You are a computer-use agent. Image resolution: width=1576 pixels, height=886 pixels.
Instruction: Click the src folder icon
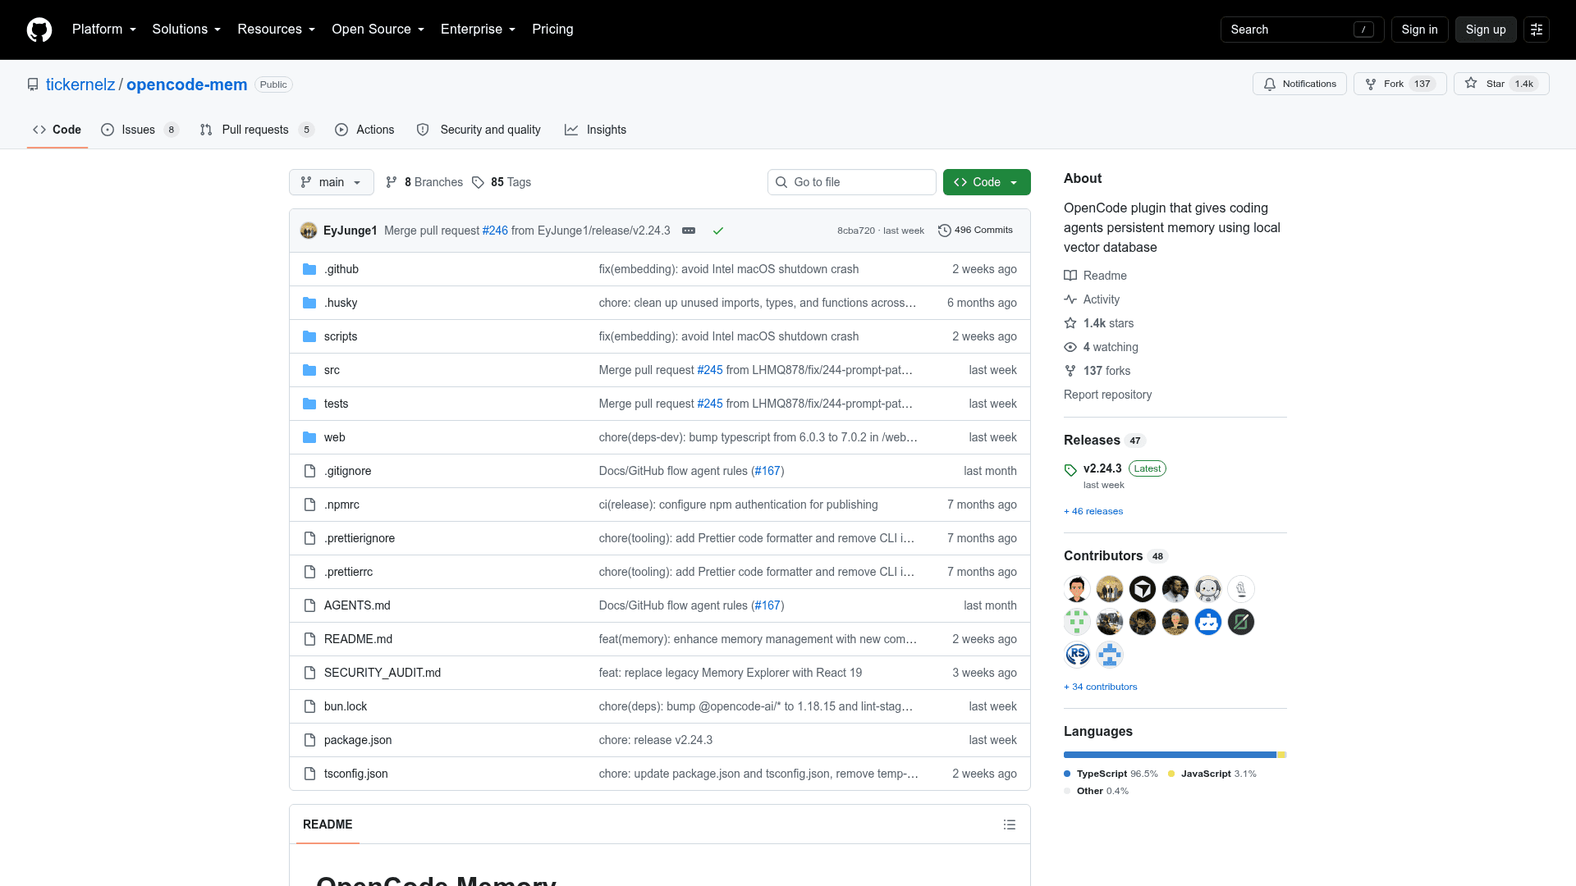[x=309, y=370]
